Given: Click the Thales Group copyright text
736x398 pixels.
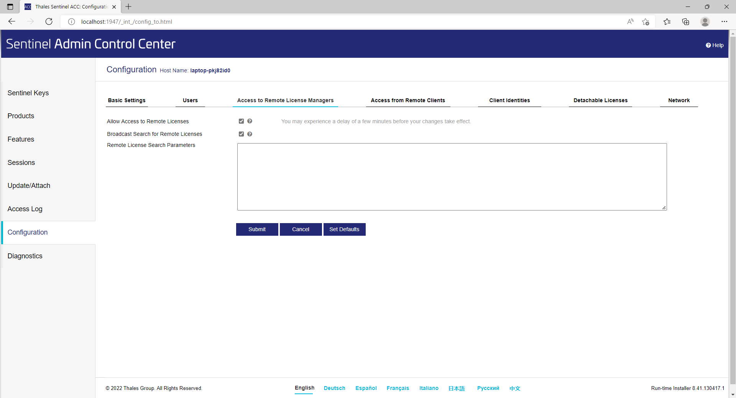Looking at the screenshot, I should tap(154, 388).
